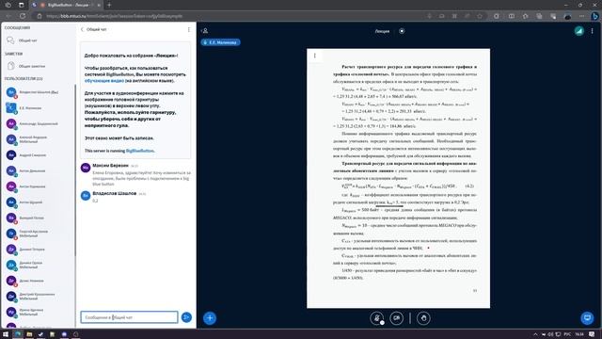Open the connection status icon
This screenshot has width=602, height=339.
click(x=579, y=31)
